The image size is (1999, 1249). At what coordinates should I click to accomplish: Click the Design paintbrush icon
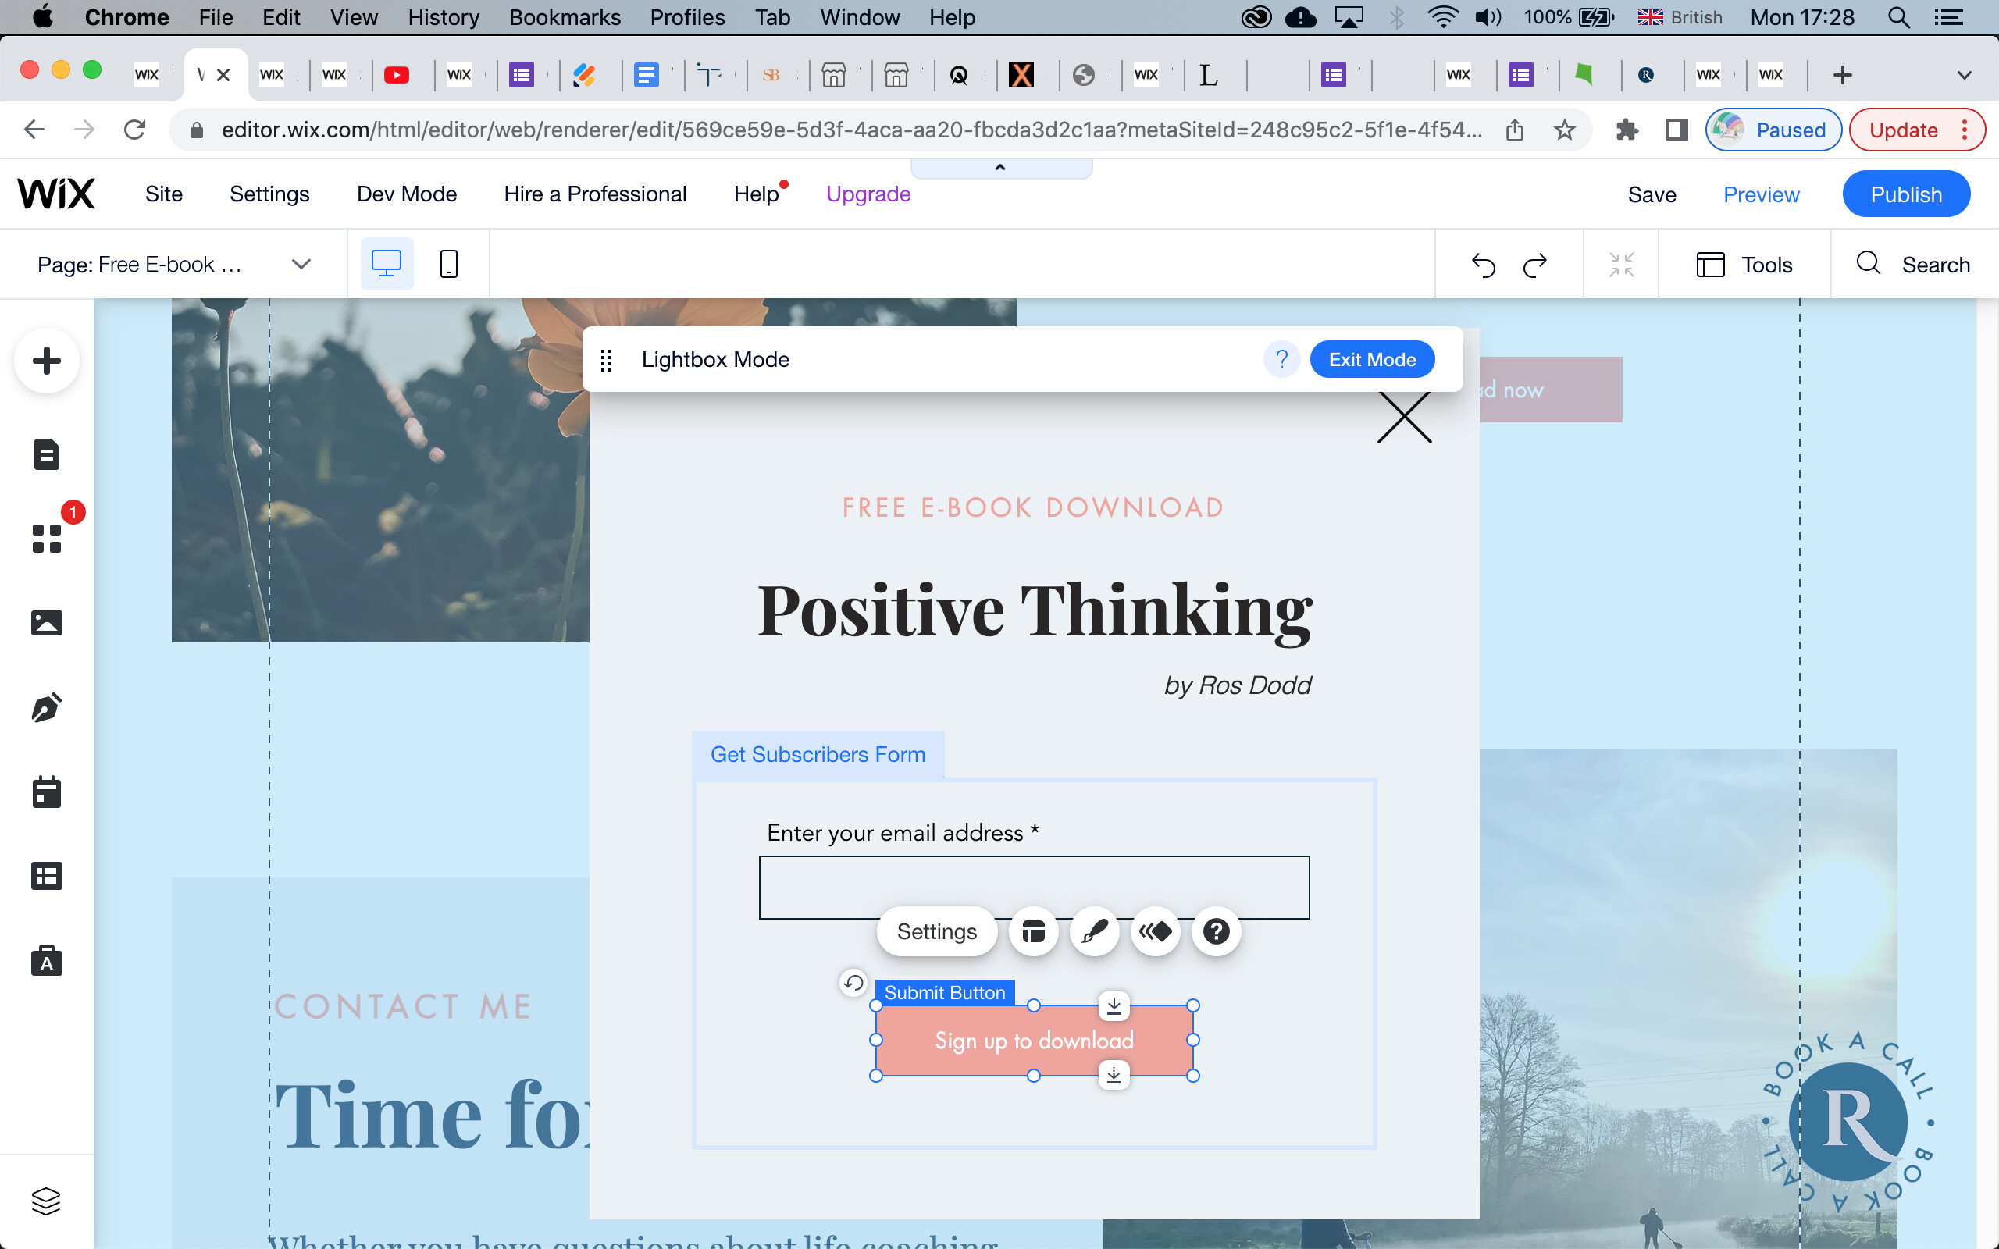click(x=1095, y=932)
